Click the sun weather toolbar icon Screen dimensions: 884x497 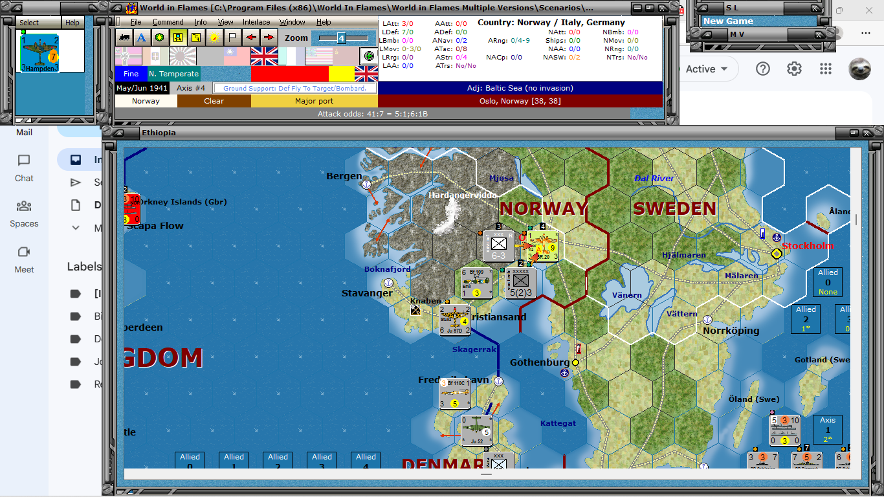coord(214,38)
